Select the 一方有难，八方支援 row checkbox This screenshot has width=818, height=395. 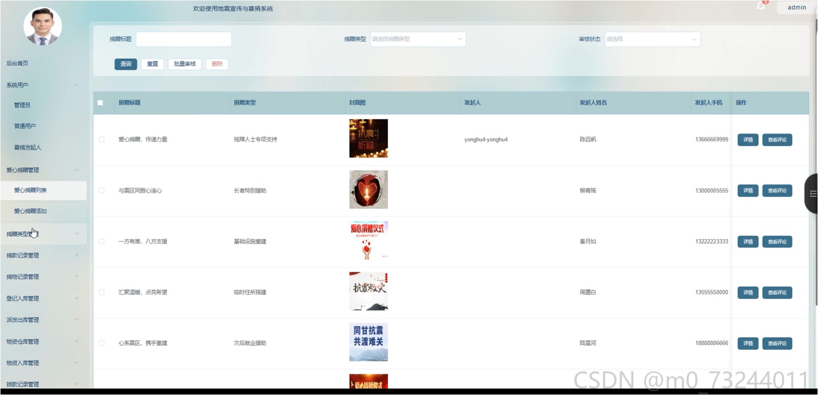(x=102, y=241)
